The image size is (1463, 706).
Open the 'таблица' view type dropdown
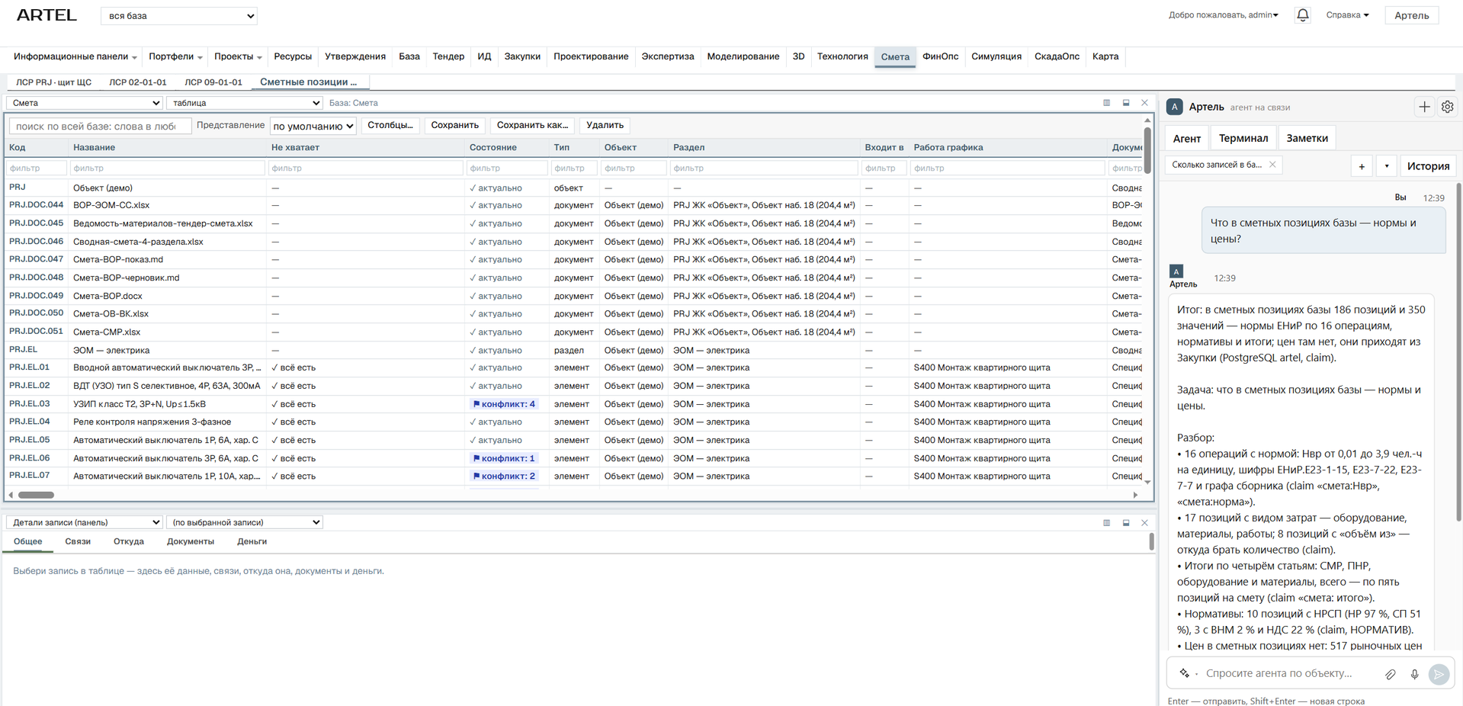(x=244, y=103)
